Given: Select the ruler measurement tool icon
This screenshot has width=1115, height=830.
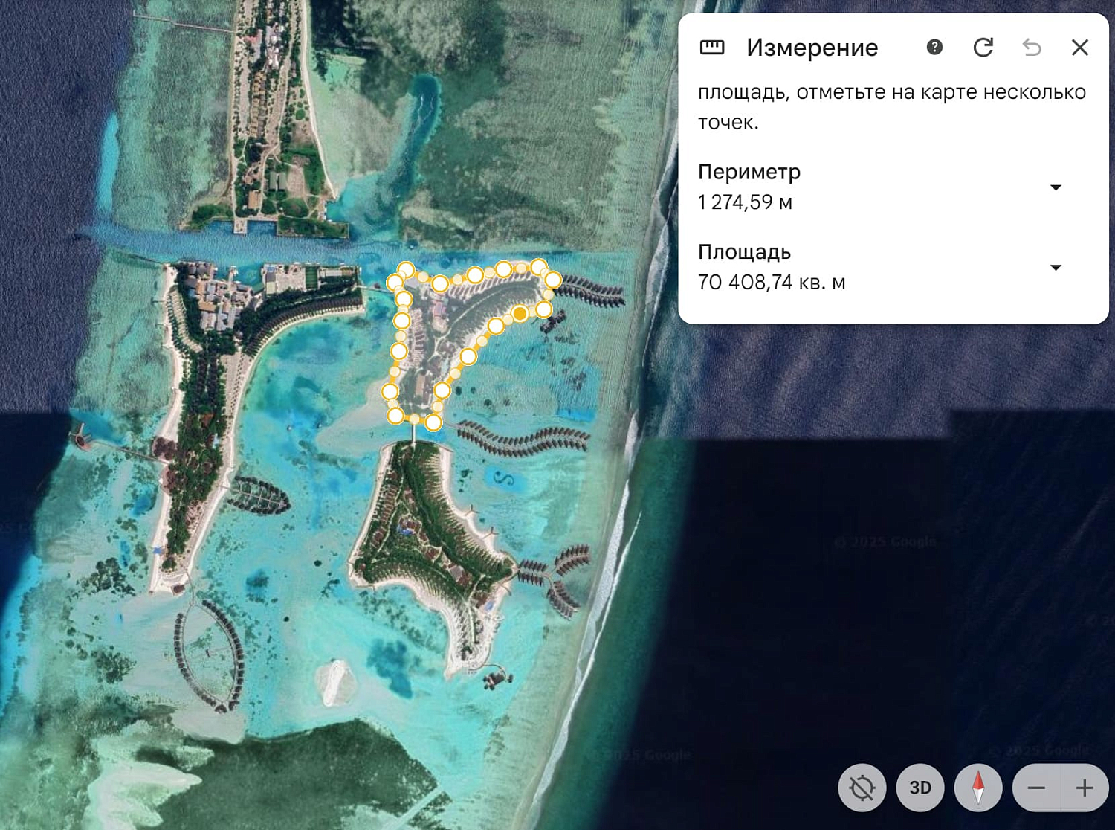Looking at the screenshot, I should point(713,48).
